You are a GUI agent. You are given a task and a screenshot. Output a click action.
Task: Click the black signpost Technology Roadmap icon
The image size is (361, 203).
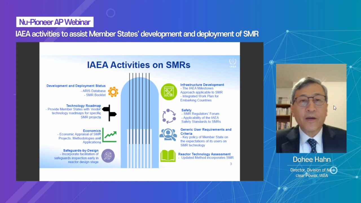pos(109,113)
